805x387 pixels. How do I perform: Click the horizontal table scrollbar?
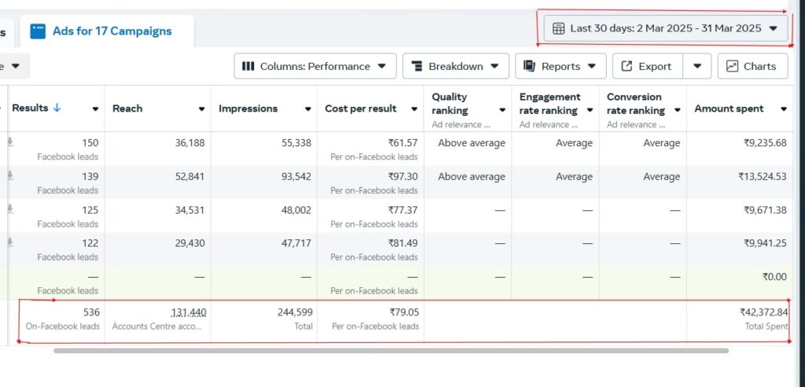[391, 351]
